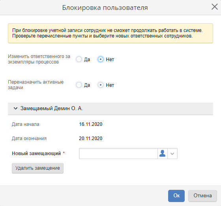Cancel the dialog with Отмена
The height and width of the screenshot is (206, 221).
[202, 196]
